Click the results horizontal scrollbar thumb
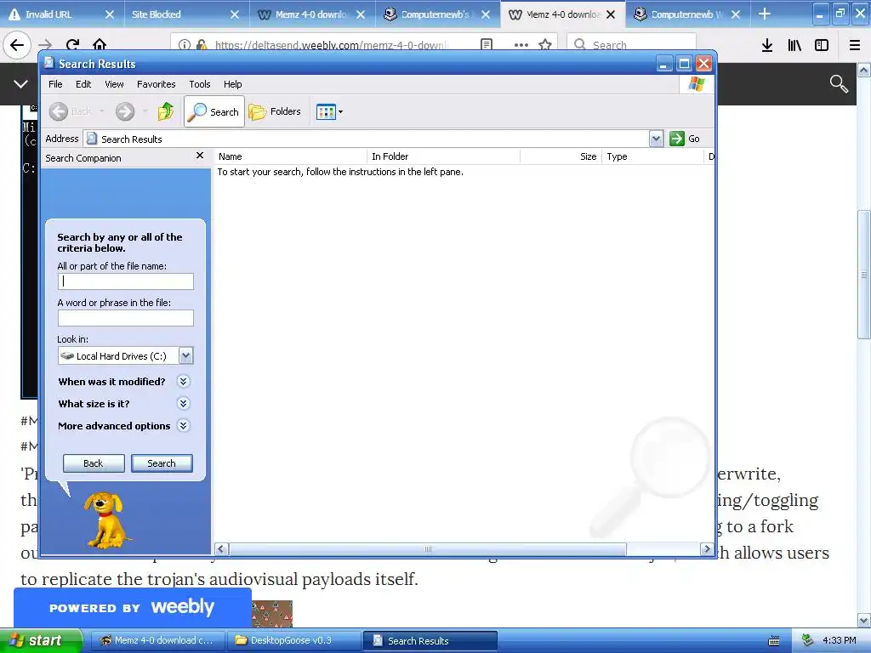Image resolution: width=871 pixels, height=653 pixels. tap(428, 549)
